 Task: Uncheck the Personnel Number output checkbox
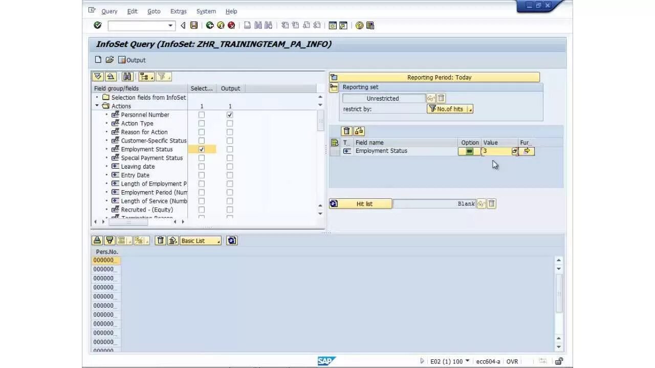pyautogui.click(x=230, y=115)
